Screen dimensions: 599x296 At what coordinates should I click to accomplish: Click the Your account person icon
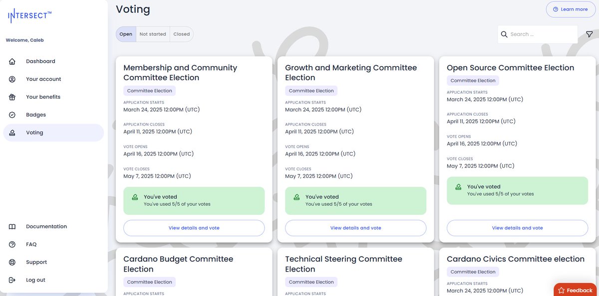(x=12, y=79)
